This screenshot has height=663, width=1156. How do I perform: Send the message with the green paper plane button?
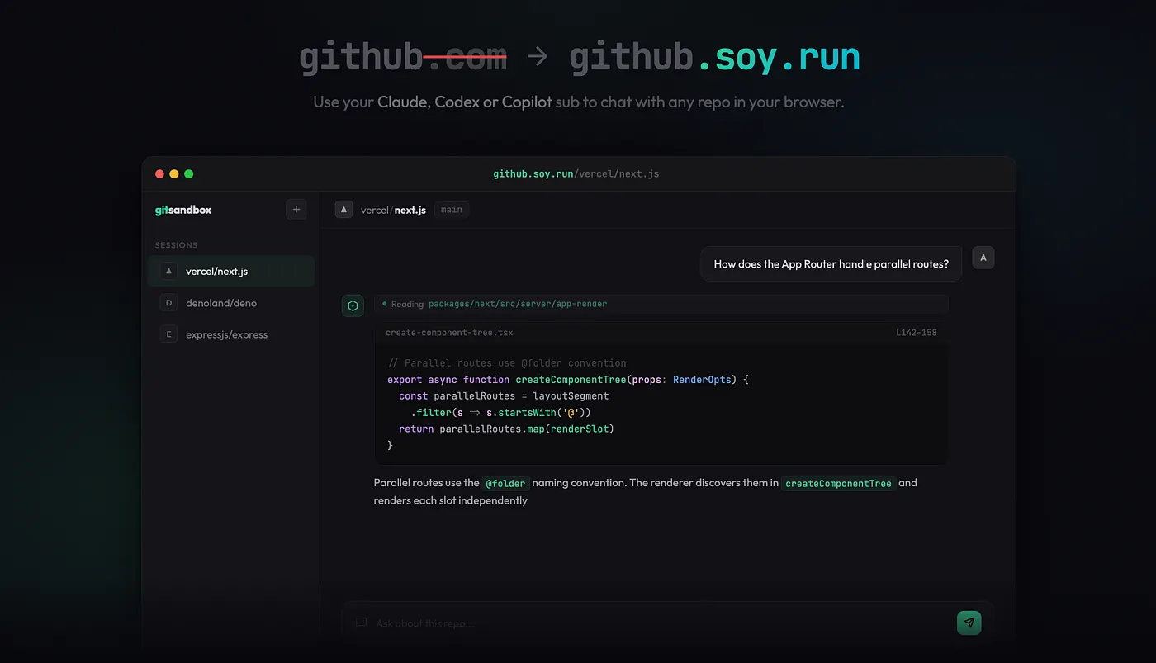pos(969,623)
